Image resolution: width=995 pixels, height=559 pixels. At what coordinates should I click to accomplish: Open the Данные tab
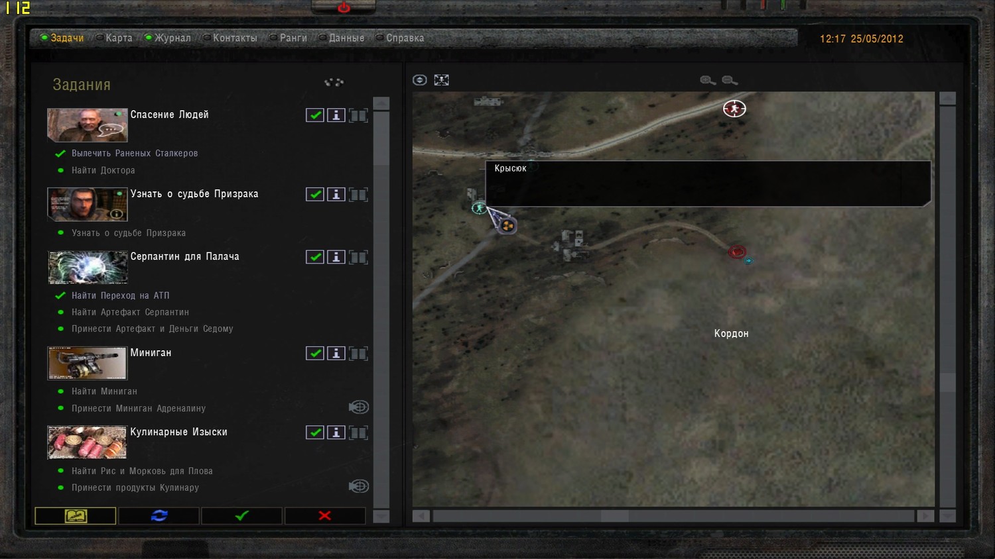[x=341, y=38]
